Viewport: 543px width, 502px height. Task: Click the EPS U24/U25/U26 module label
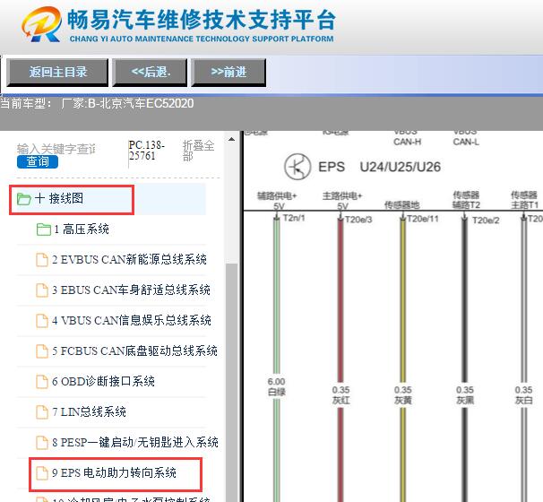(380, 167)
